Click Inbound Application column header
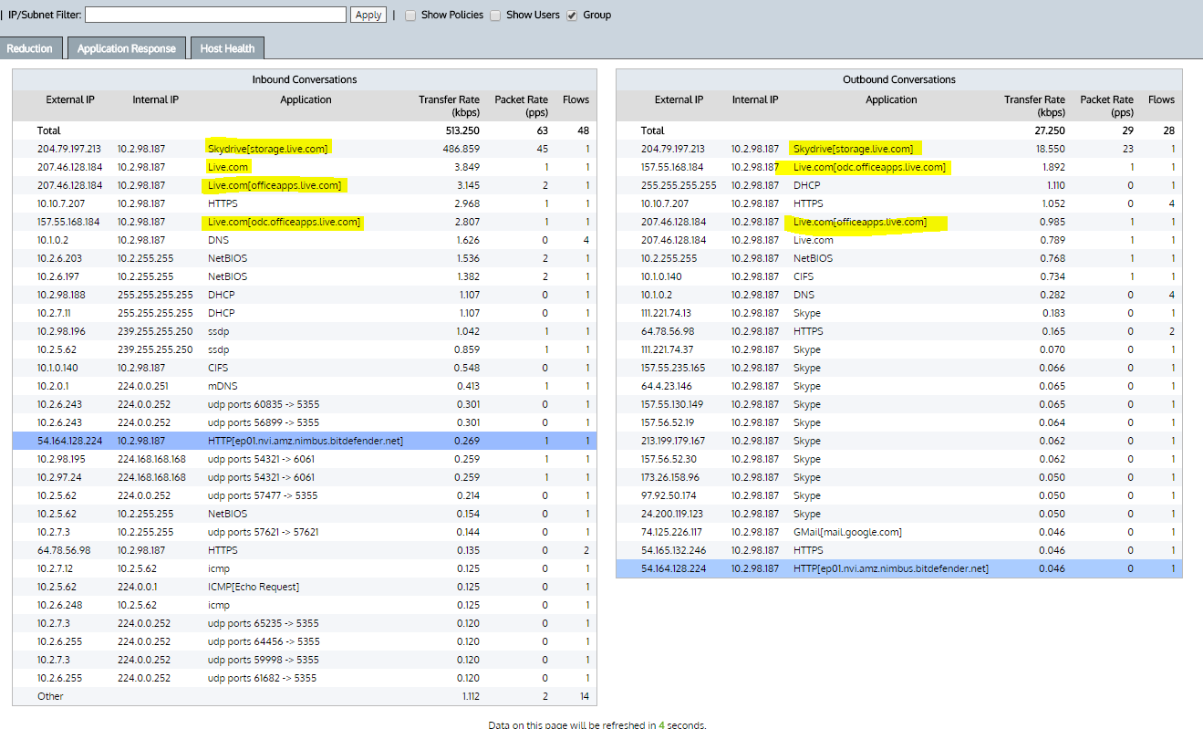This screenshot has height=729, width=1203. click(x=306, y=99)
